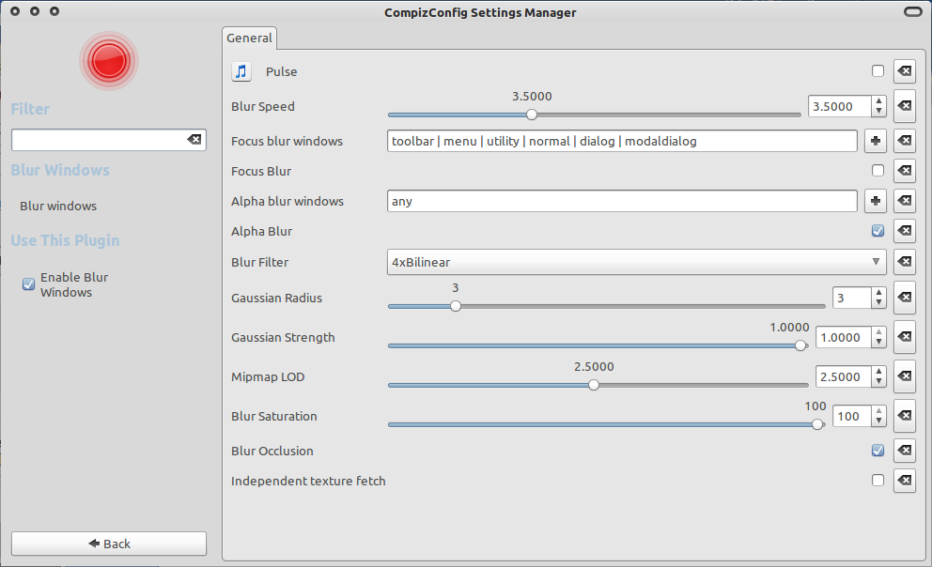The width and height of the screenshot is (932, 567).
Task: Click the Pulse music note icon
Action: (x=241, y=71)
